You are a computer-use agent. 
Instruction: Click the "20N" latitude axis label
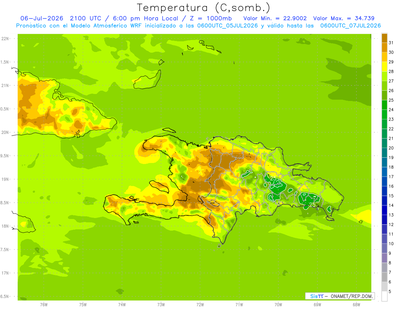point(5,132)
